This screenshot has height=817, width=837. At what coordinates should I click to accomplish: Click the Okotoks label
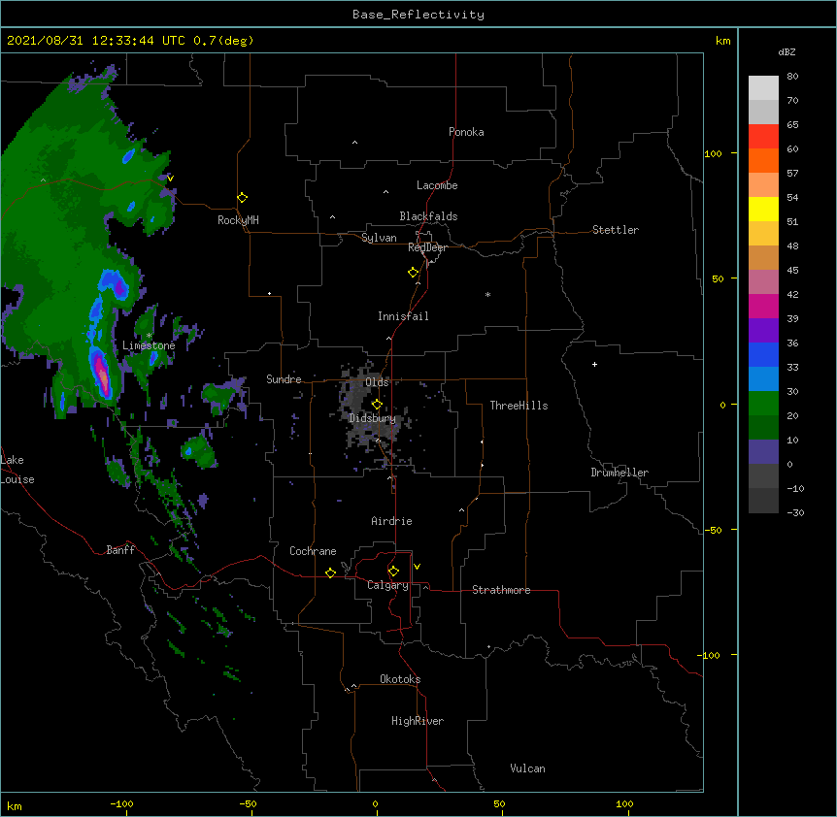[400, 679]
